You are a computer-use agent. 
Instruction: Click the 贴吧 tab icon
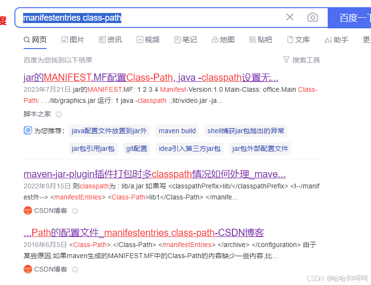[253, 40]
